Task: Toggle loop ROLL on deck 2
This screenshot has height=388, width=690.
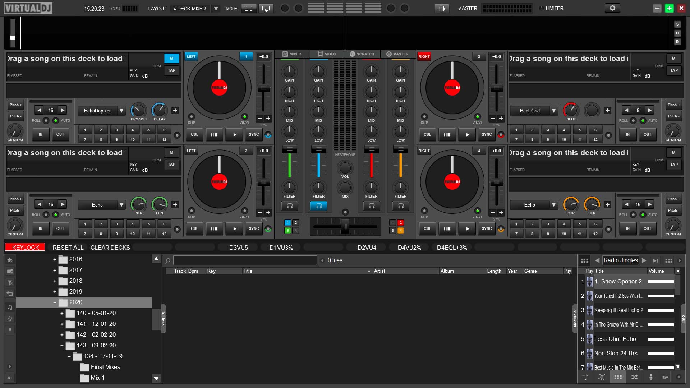Action: 633,120
